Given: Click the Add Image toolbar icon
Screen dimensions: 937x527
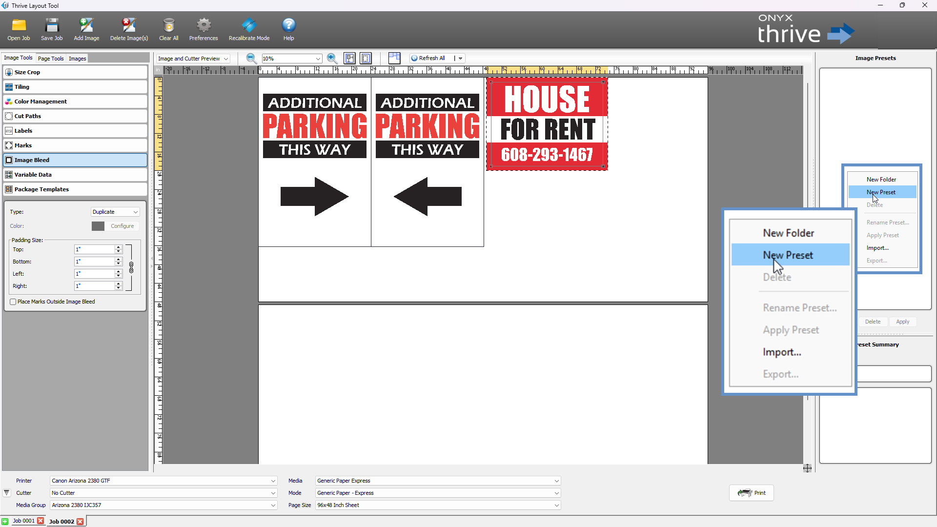Looking at the screenshot, I should (86, 25).
